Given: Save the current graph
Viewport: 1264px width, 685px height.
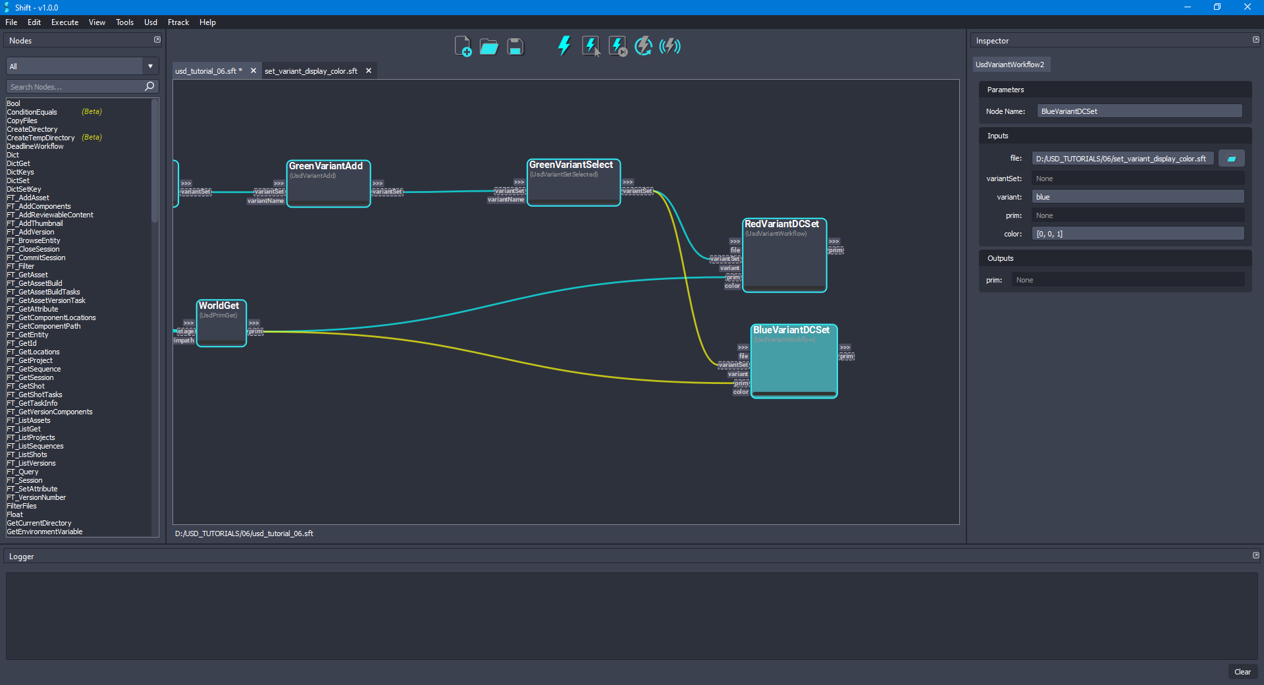Looking at the screenshot, I should (515, 46).
